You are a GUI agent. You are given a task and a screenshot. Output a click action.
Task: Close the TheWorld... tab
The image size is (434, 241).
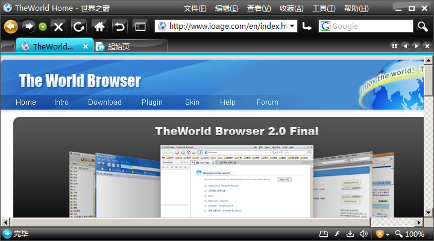pos(86,46)
